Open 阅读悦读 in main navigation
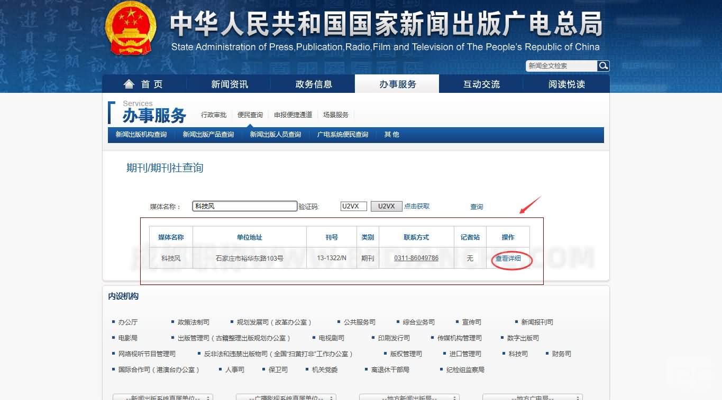 pos(566,84)
